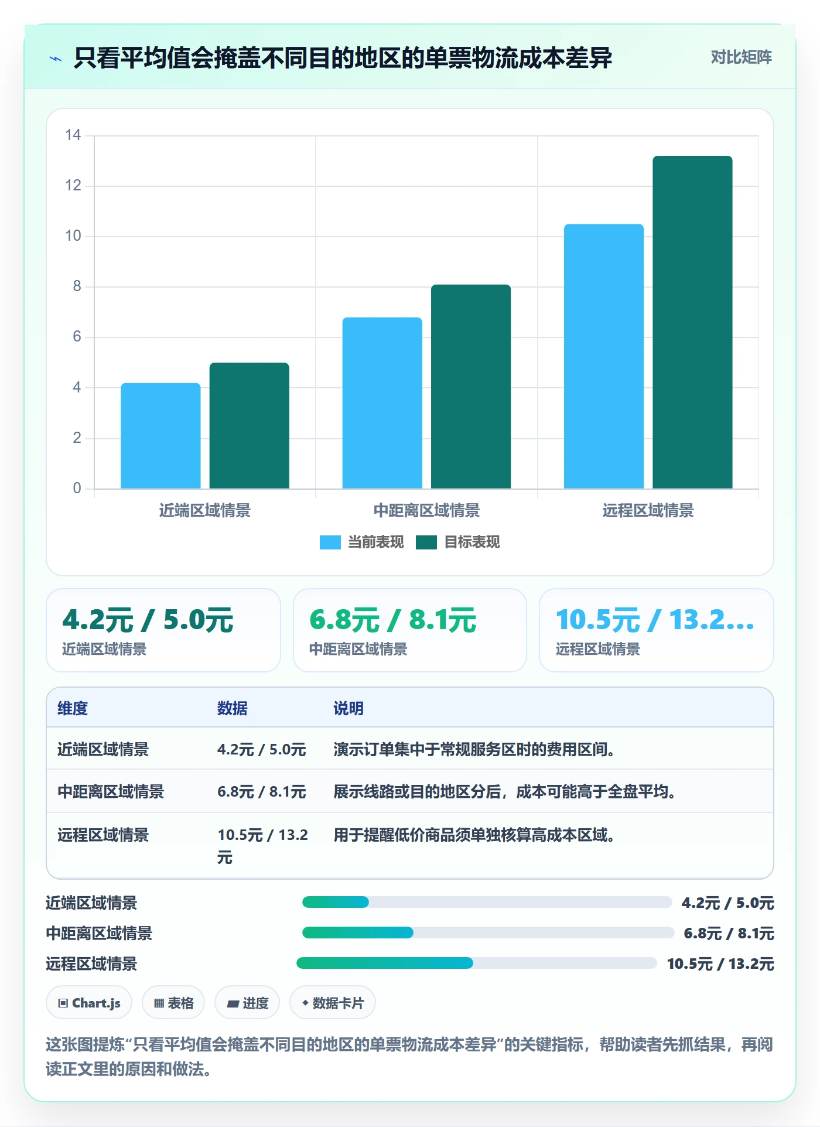The height and width of the screenshot is (1127, 820).
Task: Click the light blue bar for 远程区域情景
Action: tap(604, 356)
